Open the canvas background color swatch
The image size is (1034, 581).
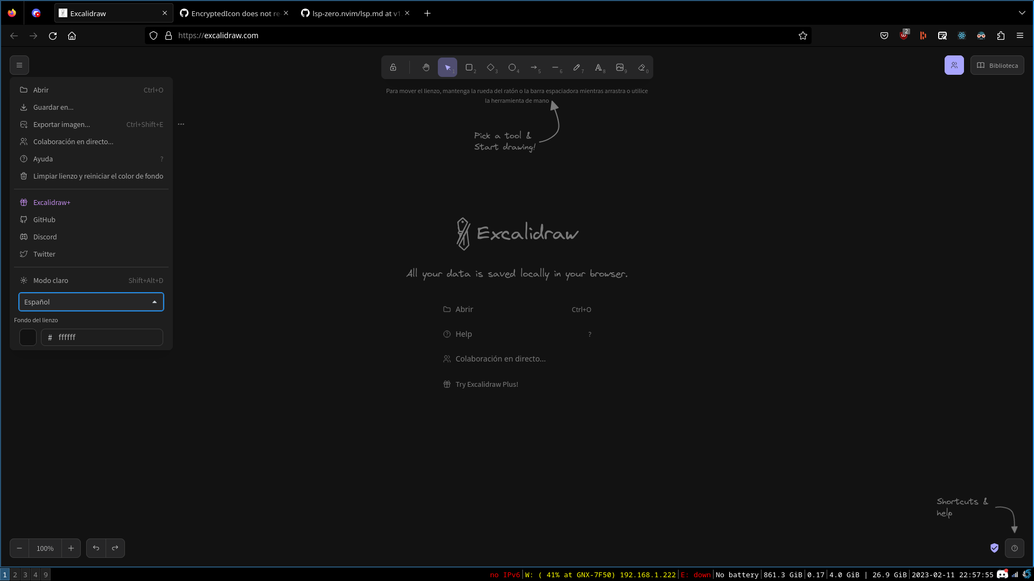27,337
